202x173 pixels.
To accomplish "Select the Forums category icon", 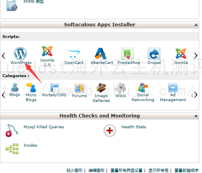I will coord(79,88).
